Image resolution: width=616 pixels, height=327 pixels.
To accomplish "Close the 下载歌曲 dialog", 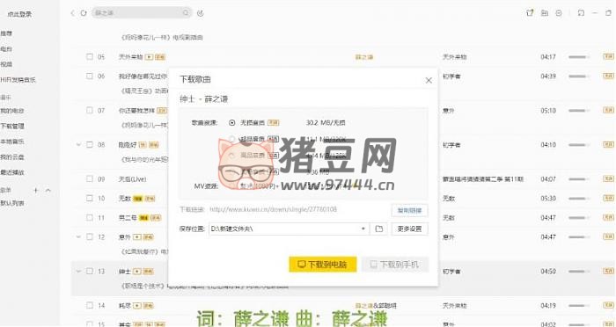I will 429,80.
